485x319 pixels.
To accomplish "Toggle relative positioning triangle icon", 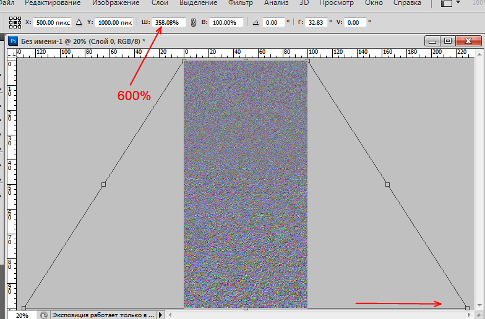I will pyautogui.click(x=79, y=22).
